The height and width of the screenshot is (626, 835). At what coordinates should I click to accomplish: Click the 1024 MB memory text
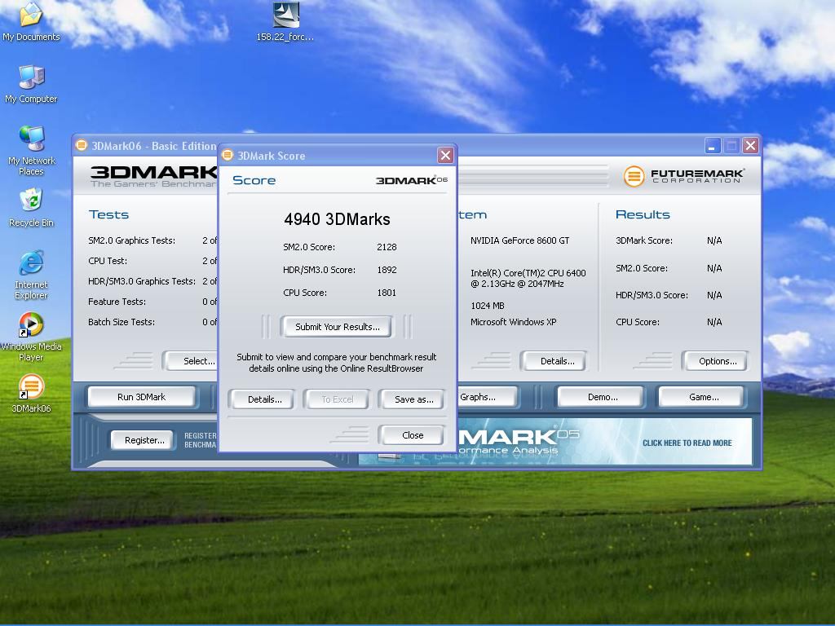coord(488,306)
